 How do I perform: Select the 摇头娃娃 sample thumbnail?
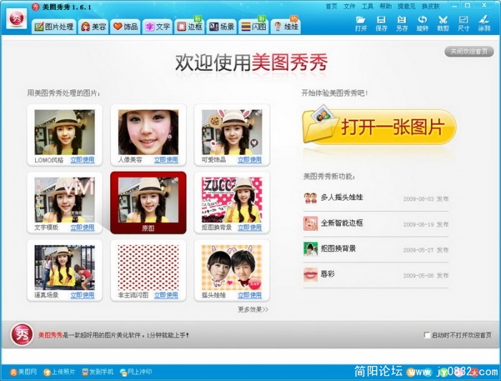click(x=232, y=268)
